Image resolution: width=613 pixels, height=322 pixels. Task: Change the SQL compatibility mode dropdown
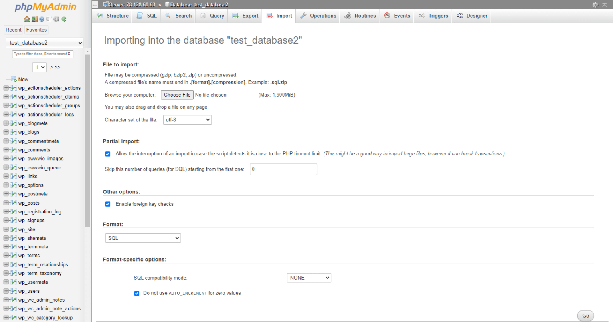(x=308, y=278)
